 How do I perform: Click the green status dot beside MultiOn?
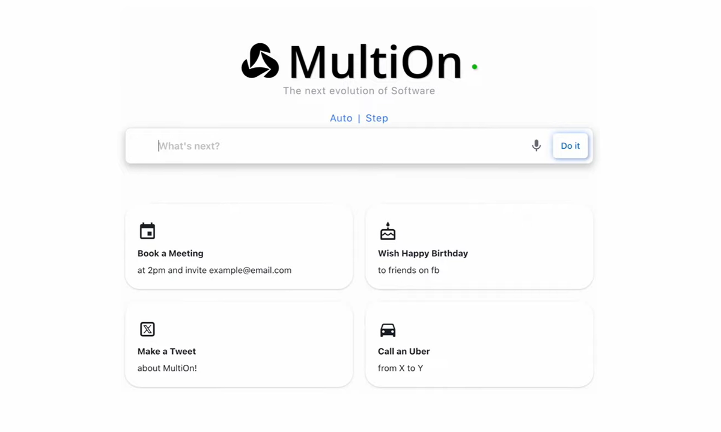pos(475,67)
